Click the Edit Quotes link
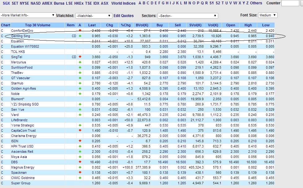The width and height of the screenshot is (303, 188). pyautogui.click(x=124, y=16)
